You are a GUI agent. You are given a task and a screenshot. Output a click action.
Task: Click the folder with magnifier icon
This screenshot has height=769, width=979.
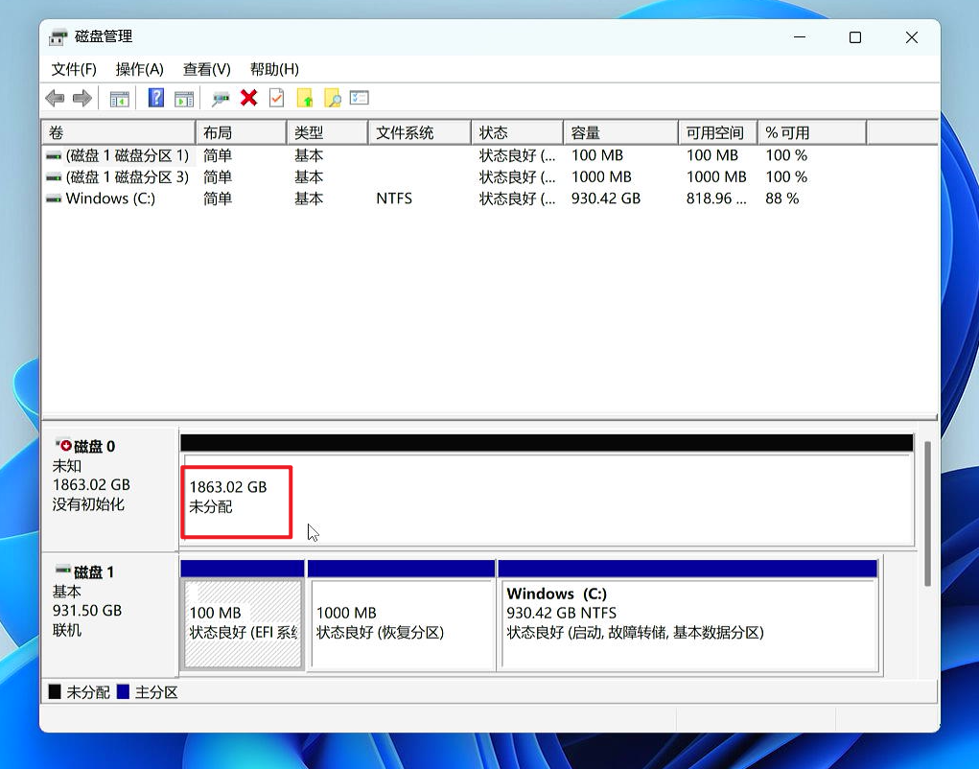click(x=332, y=98)
